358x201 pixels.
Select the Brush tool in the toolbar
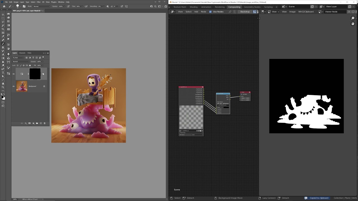pyautogui.click(x=3, y=43)
